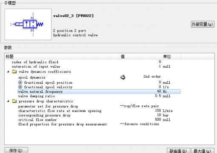Image resolution: width=217 pixels, height=153 pixels.
Task: Click the 值 column header
Action: (x=140, y=57)
